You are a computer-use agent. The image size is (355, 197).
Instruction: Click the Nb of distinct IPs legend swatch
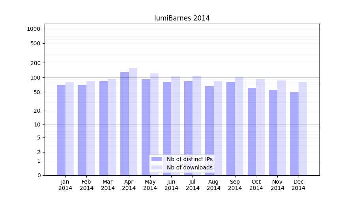[157, 159]
